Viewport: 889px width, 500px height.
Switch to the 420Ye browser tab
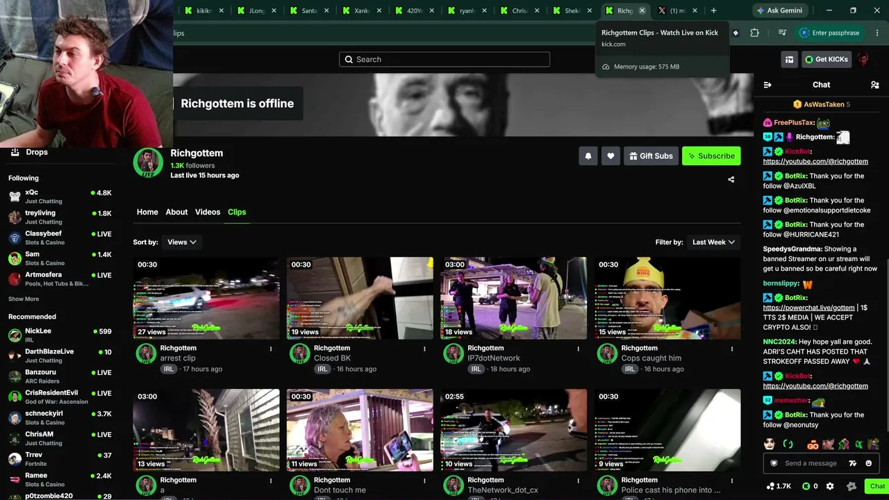pyautogui.click(x=415, y=10)
